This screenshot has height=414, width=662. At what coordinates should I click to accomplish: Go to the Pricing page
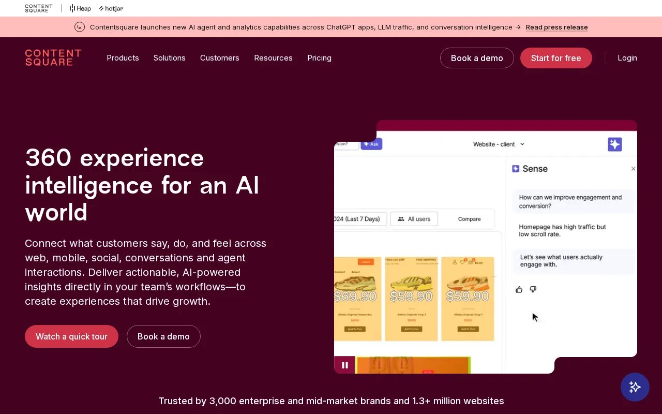tap(319, 58)
